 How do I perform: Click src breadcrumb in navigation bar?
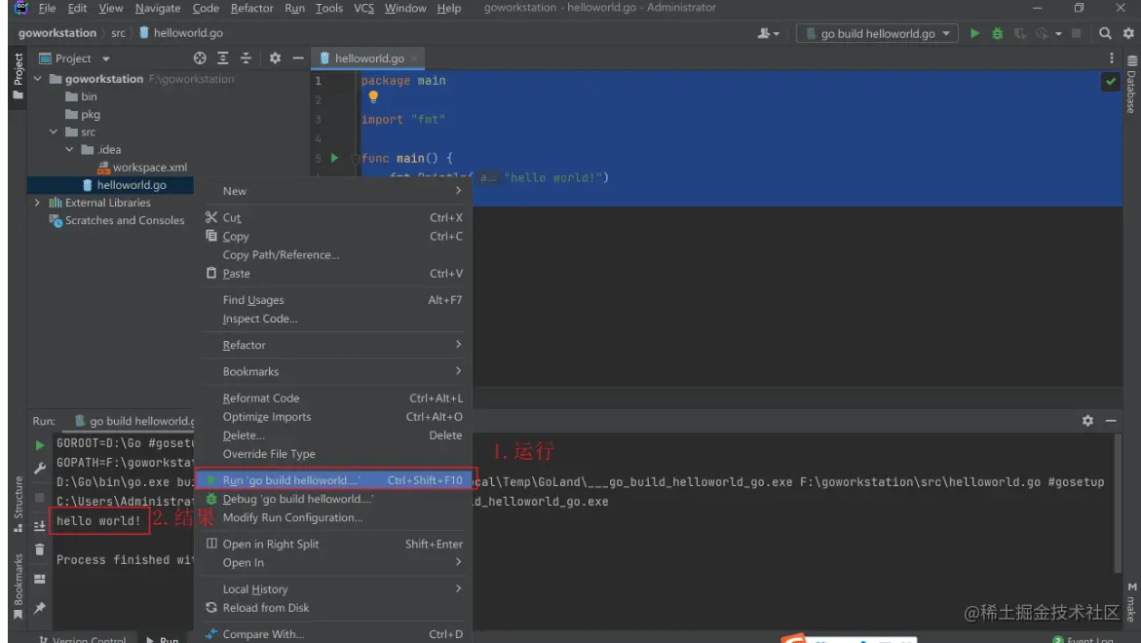pyautogui.click(x=118, y=33)
